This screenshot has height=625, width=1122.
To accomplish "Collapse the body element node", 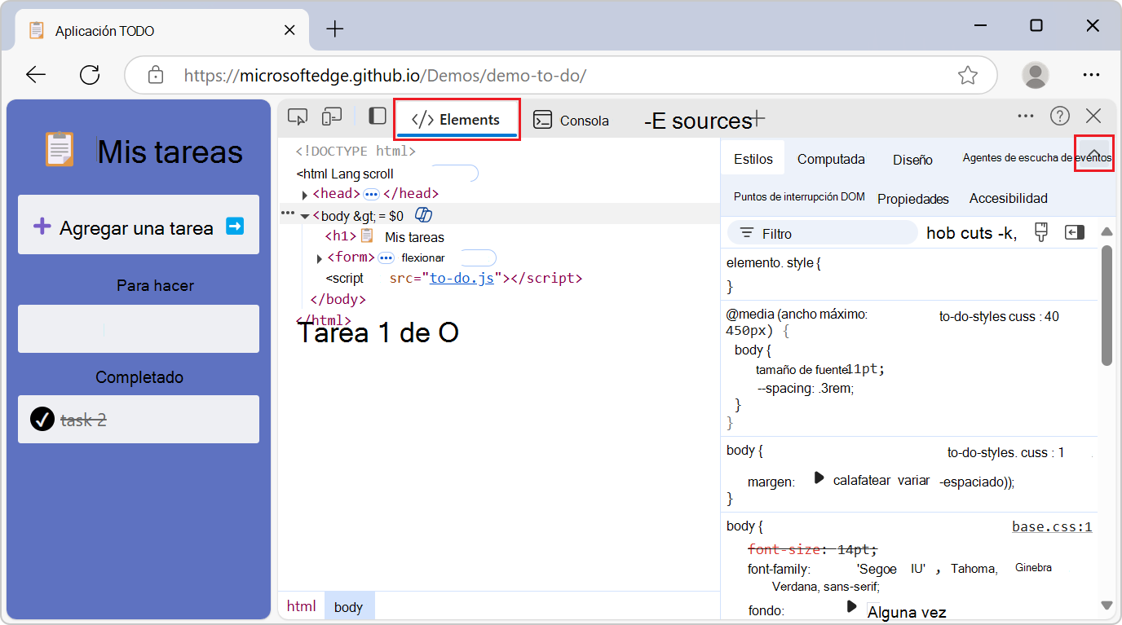I will (305, 216).
